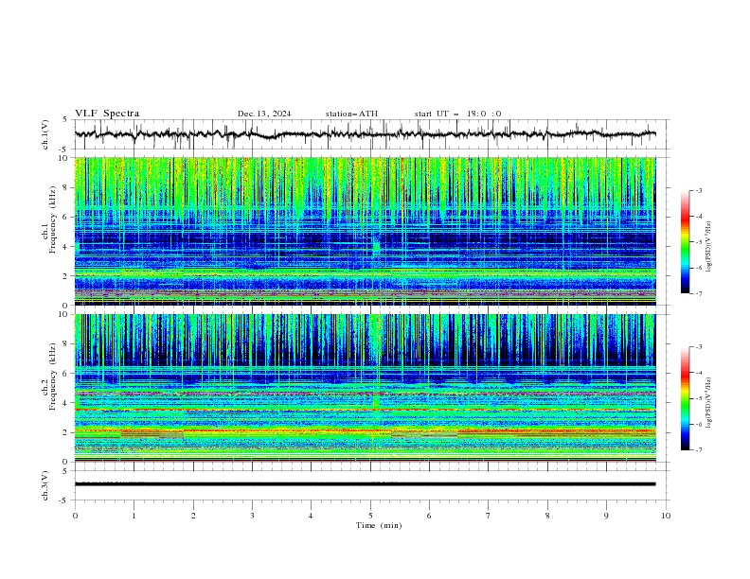Select the "Dec. 13, 2024" date label
The image size is (750, 579).
(x=264, y=114)
